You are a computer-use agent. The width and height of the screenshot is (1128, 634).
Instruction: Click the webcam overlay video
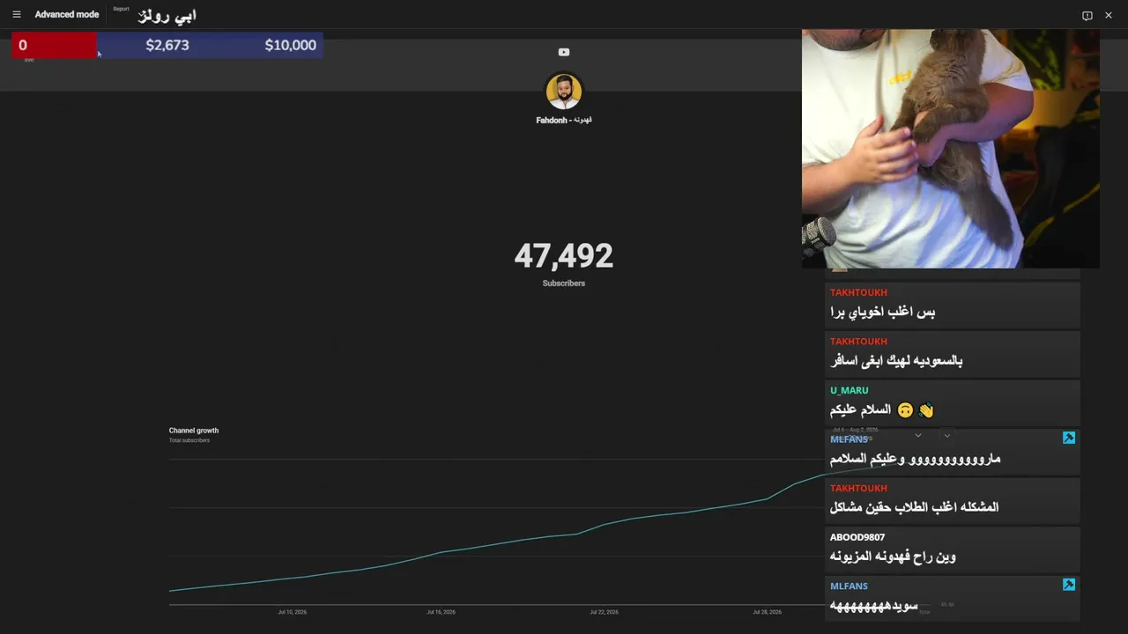pos(951,149)
